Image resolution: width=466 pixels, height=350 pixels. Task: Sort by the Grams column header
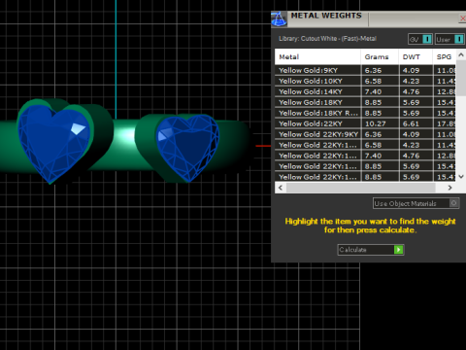point(380,57)
